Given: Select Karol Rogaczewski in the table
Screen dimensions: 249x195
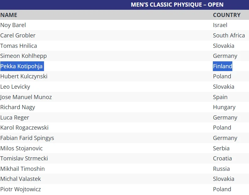Looking at the screenshot, I should pos(25,128).
